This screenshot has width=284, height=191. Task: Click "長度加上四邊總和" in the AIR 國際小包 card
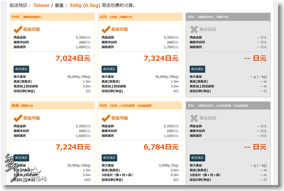click(x=114, y=87)
